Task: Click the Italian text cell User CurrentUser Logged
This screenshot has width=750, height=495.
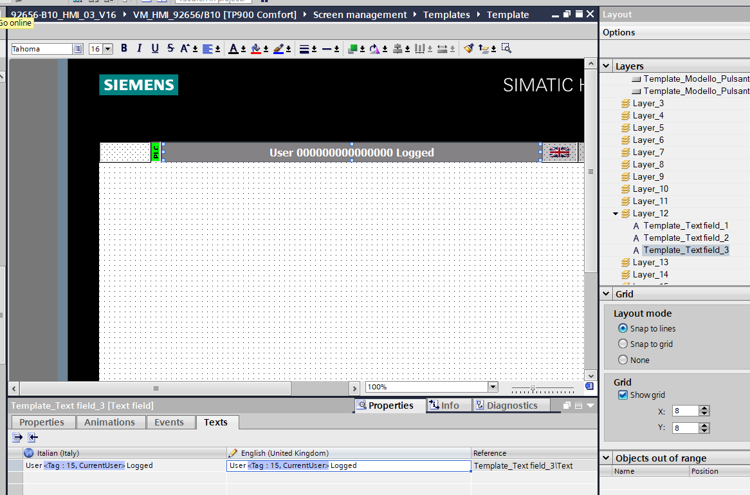Action: pyautogui.click(x=125, y=465)
